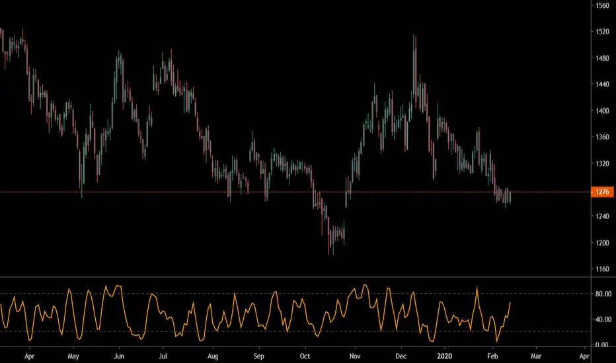The width and height of the screenshot is (616, 363).
Task: Click the orange 1276 current price label
Action: coord(602,192)
